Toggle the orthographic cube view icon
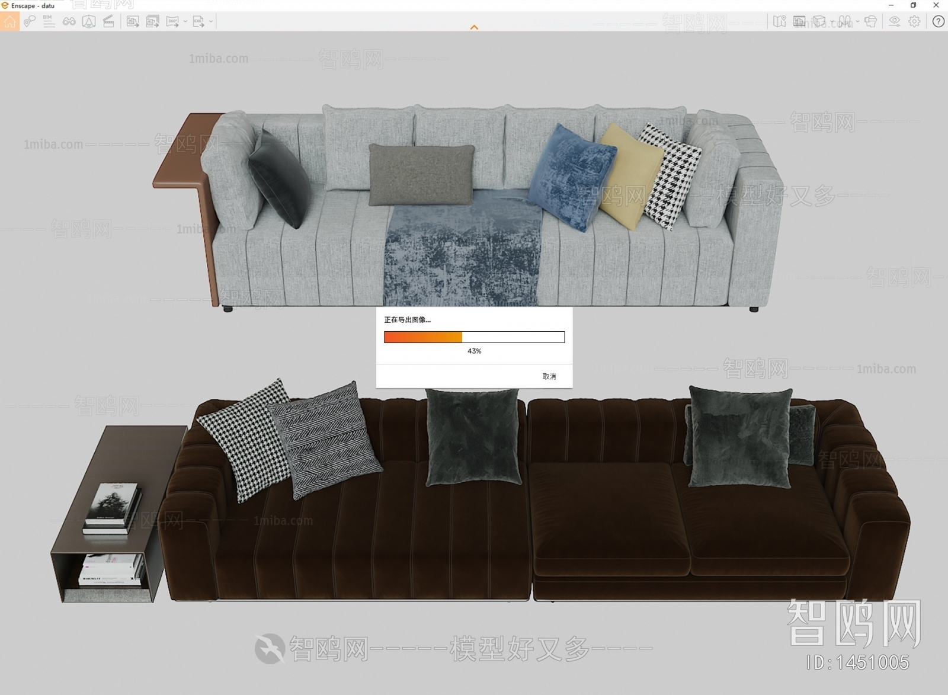 pos(819,21)
